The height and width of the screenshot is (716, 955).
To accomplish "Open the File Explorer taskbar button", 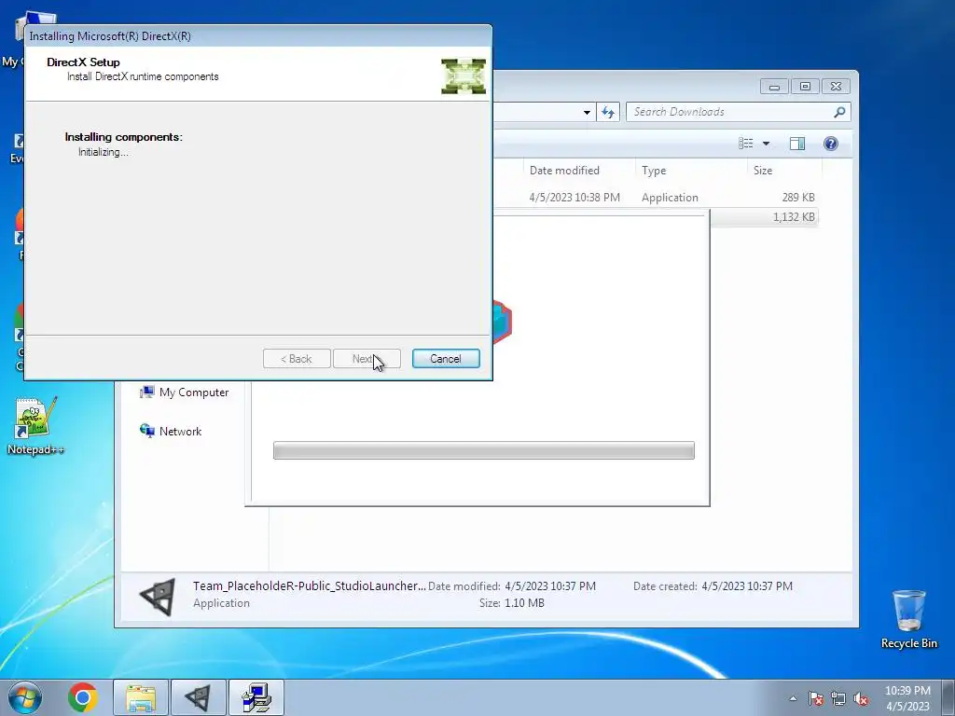I will (141, 697).
